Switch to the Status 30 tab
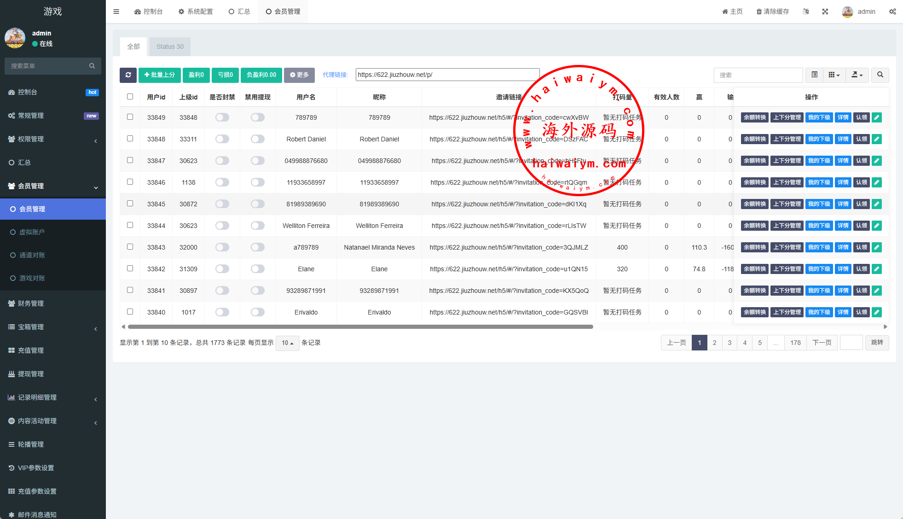 pyautogui.click(x=170, y=47)
